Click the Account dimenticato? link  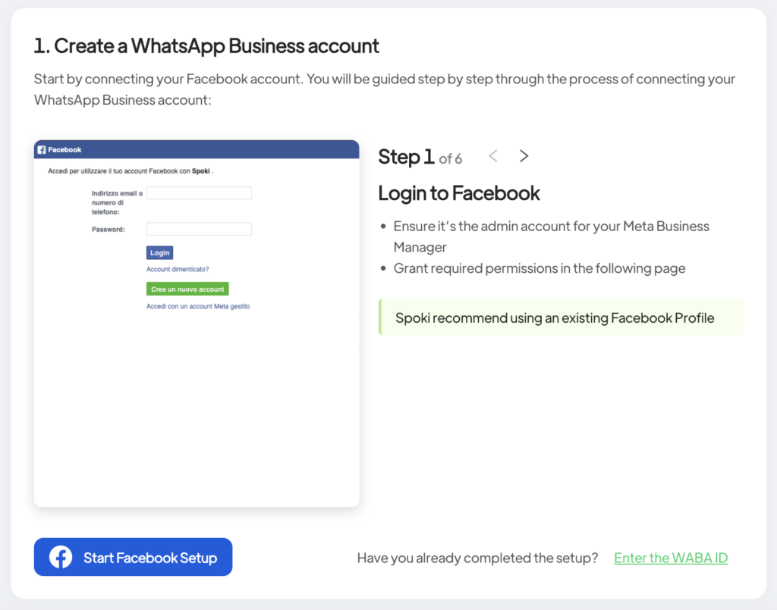tap(178, 269)
